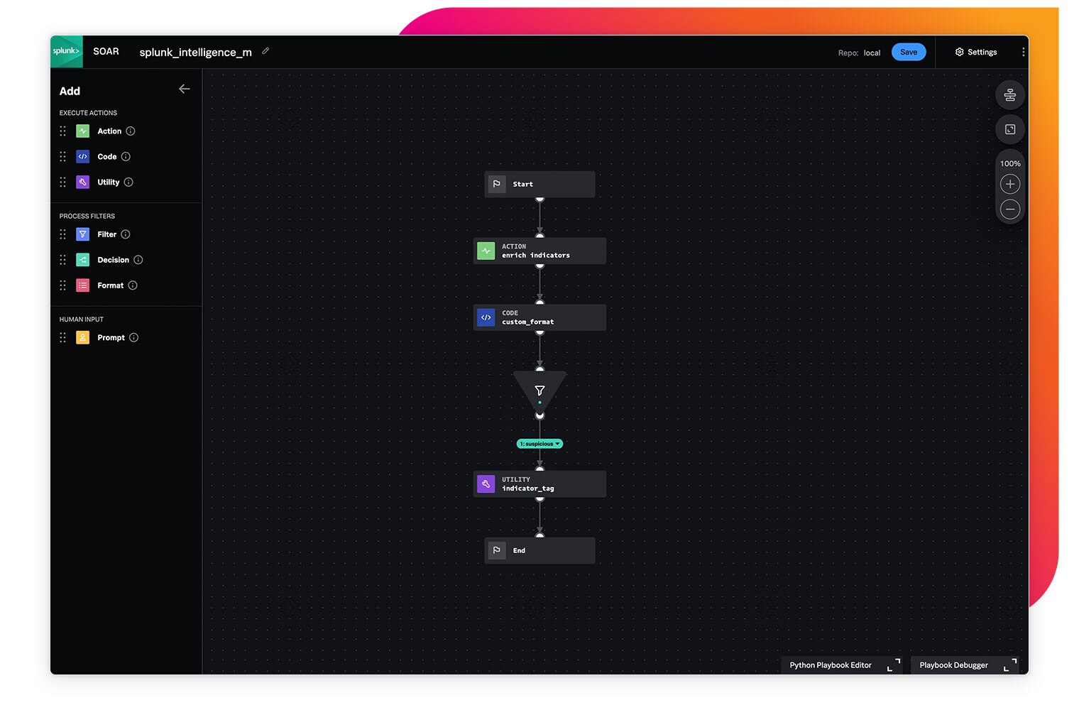The height and width of the screenshot is (710, 1079).
Task: Select the Code block in the Add panel
Action: pyautogui.click(x=82, y=156)
